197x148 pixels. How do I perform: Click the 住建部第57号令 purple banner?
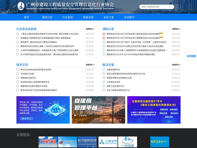(154, 110)
